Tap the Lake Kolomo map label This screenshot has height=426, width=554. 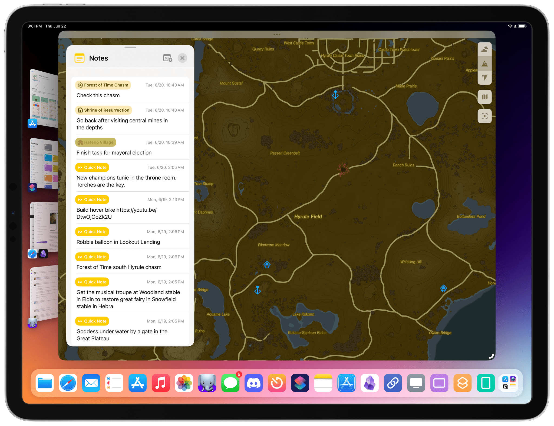tap(303, 314)
